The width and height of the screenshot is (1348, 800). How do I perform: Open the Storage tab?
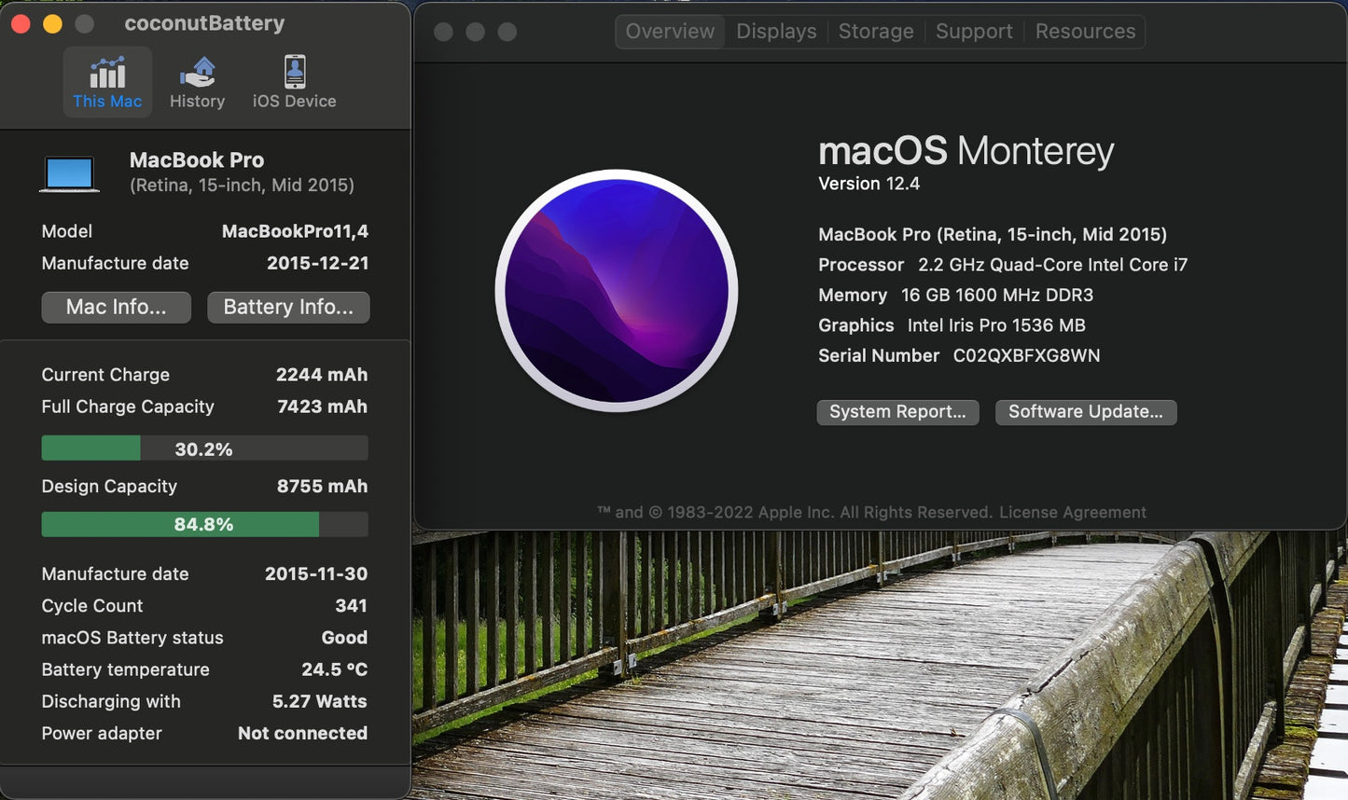click(x=875, y=31)
